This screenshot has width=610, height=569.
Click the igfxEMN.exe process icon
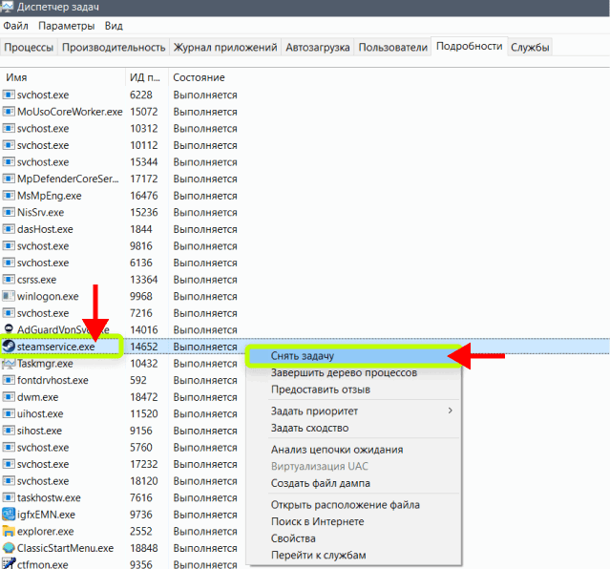(x=9, y=515)
